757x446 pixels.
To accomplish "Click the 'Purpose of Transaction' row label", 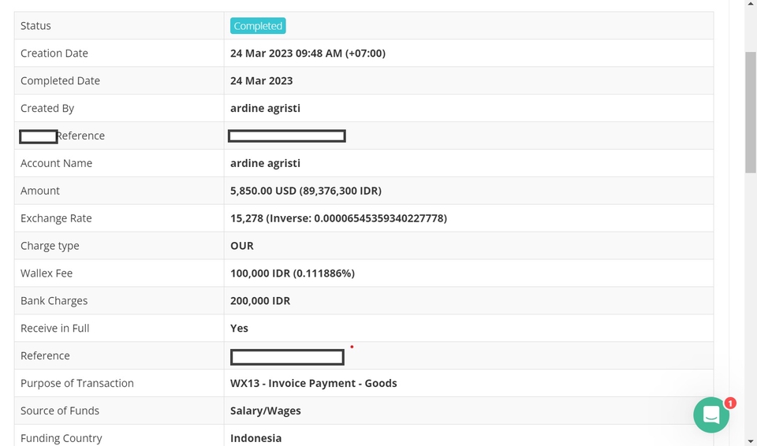I will click(x=76, y=383).
